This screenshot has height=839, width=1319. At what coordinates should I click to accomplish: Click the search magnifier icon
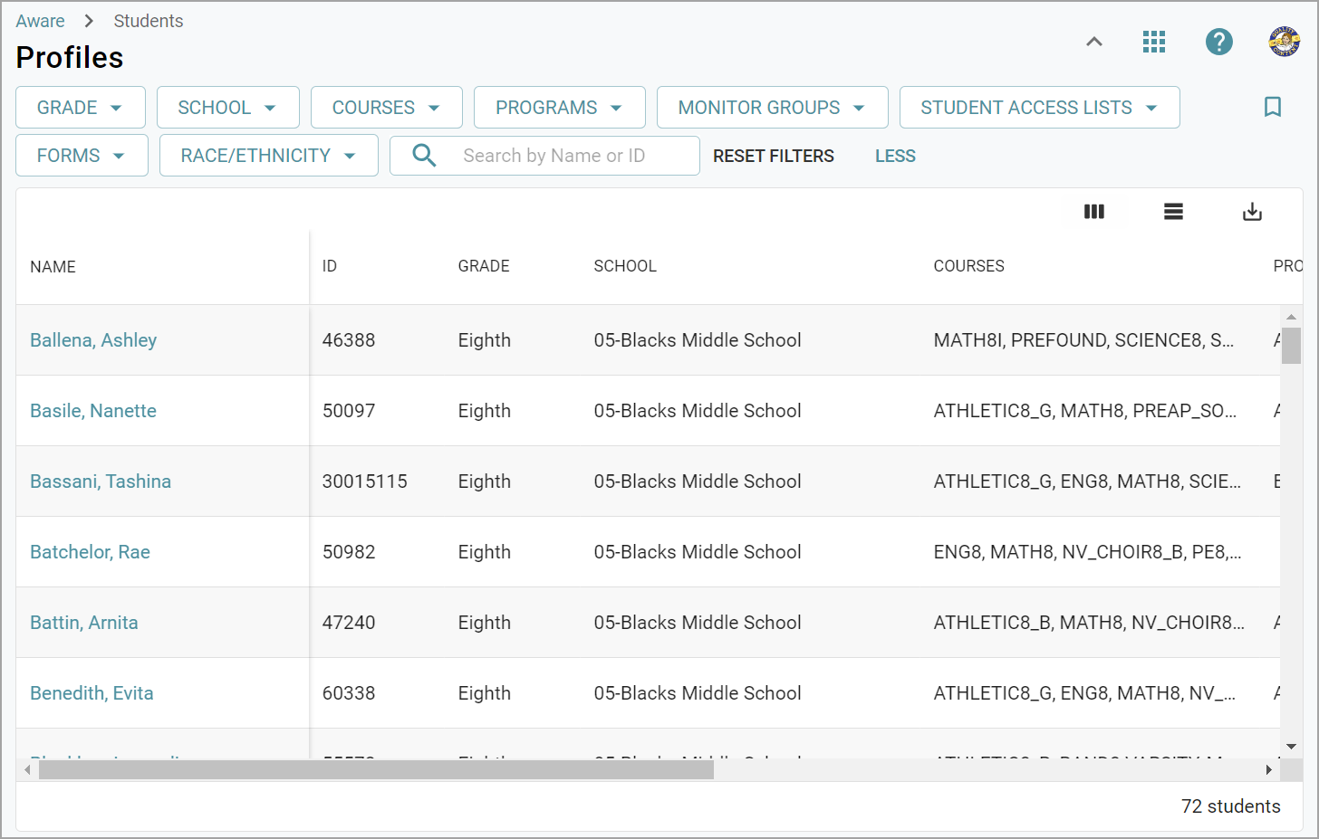[424, 156]
